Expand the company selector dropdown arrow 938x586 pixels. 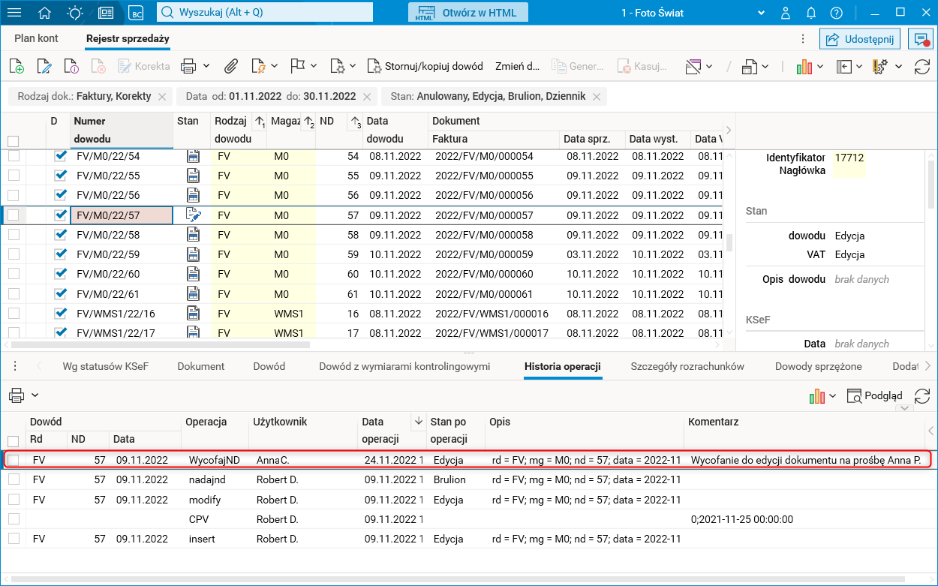[x=762, y=13]
